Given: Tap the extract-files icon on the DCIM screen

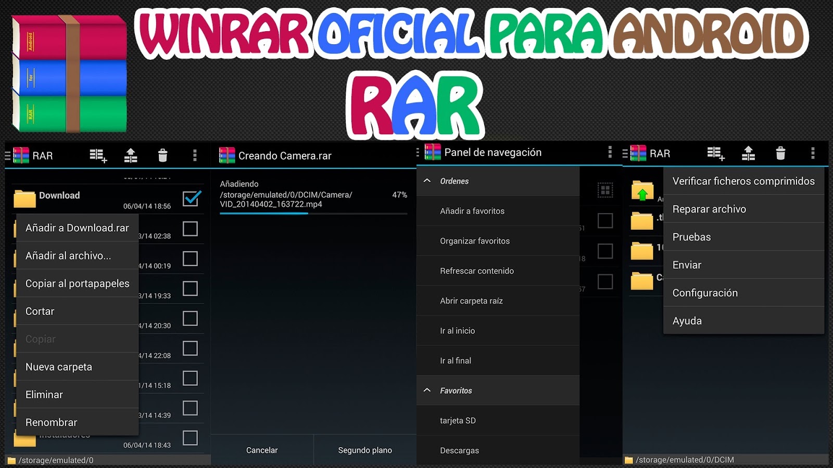Looking at the screenshot, I should (x=748, y=153).
